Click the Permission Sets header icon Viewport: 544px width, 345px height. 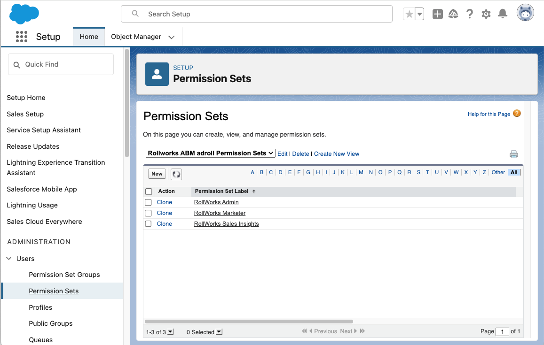[x=157, y=74]
